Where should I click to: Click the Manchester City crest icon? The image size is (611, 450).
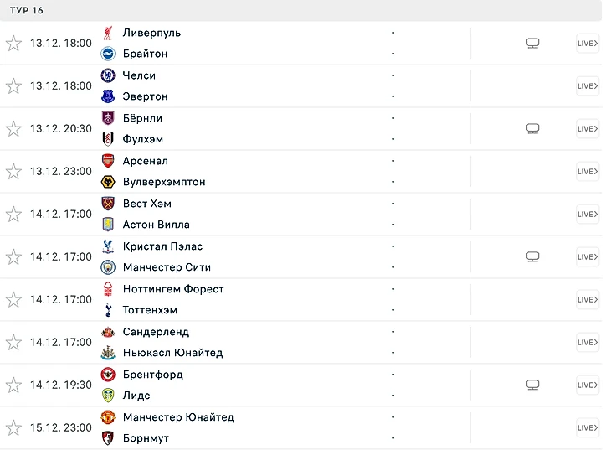coord(107,267)
